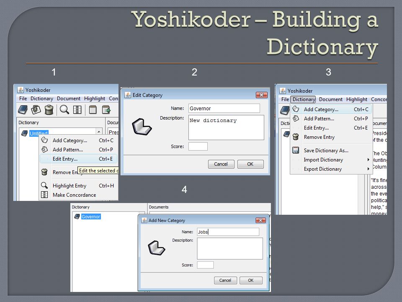Click OK in Edit Category dialog
The image size is (402, 302).
click(x=250, y=164)
